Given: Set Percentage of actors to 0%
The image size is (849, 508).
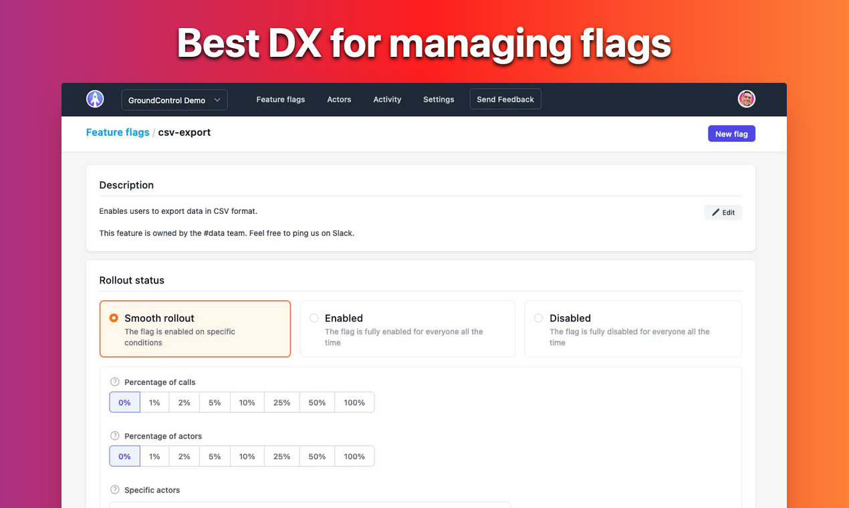Looking at the screenshot, I should coord(125,457).
